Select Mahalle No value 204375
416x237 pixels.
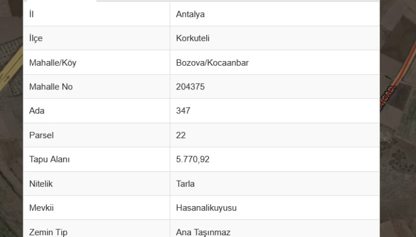coord(190,87)
